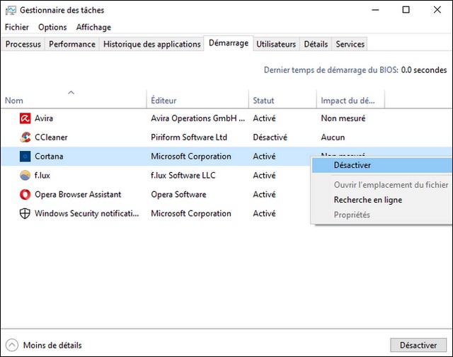Maximize the Gestionnaire des tâches window

(x=406, y=10)
